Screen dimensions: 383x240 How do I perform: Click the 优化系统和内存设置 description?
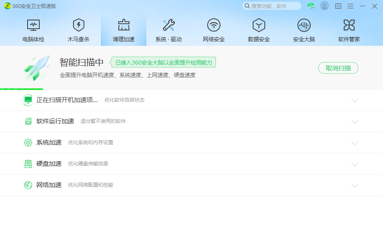(91, 142)
